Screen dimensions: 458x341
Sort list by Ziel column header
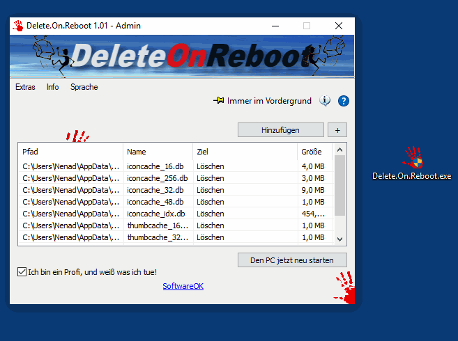245,152
